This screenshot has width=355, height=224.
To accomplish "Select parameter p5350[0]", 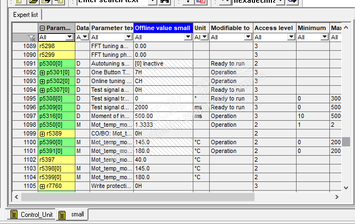I will [56, 125].
